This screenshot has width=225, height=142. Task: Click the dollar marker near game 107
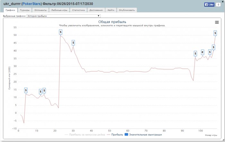(x=213, y=47)
